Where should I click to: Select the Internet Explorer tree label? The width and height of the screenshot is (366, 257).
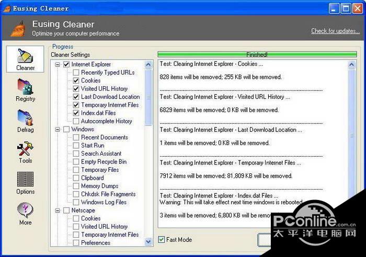click(x=91, y=64)
